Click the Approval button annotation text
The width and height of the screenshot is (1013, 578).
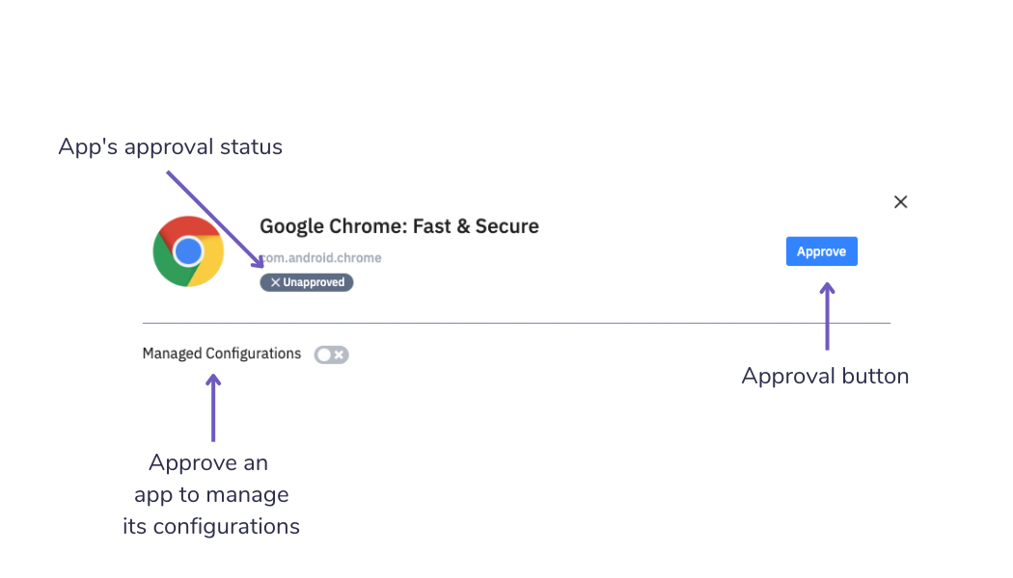click(x=825, y=376)
